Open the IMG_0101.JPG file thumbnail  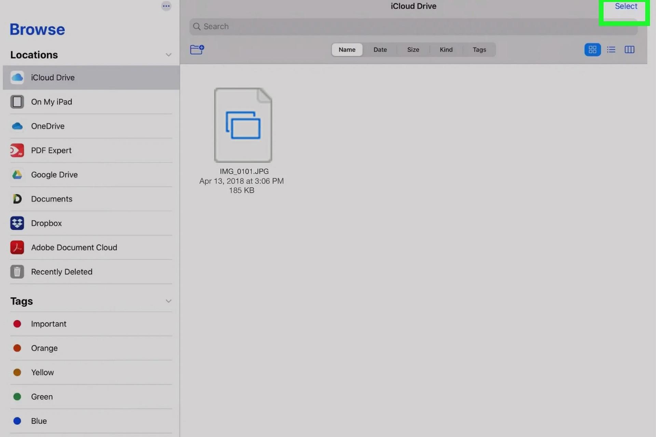click(x=243, y=125)
